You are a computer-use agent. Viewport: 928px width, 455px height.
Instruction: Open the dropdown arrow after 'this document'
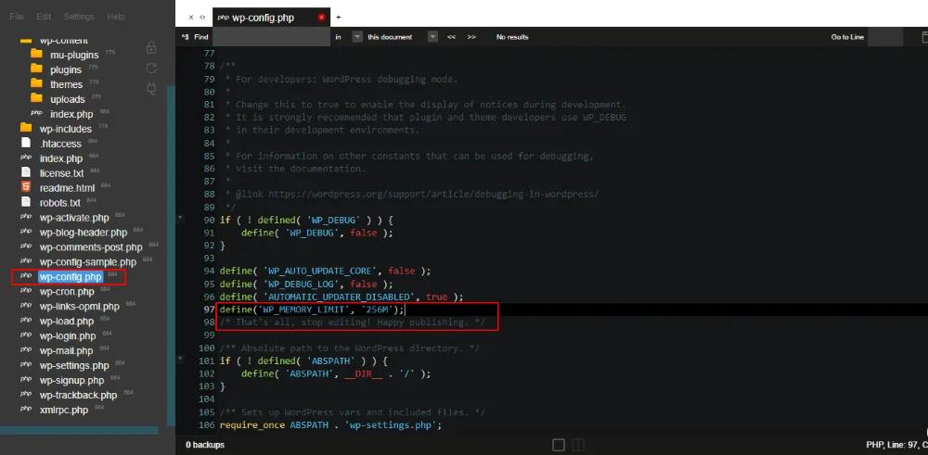(432, 37)
